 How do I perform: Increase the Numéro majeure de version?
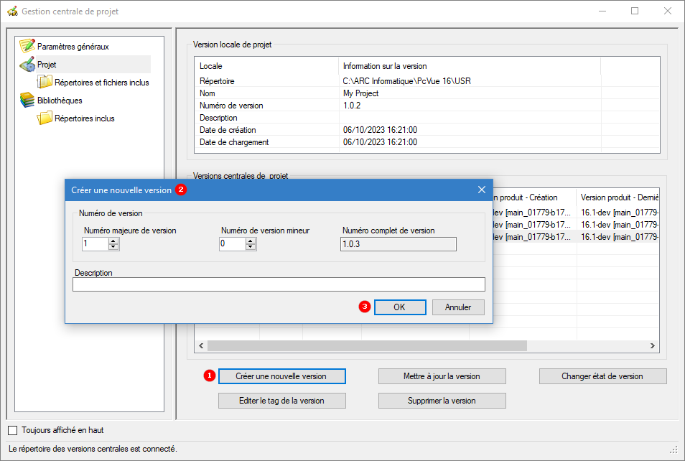click(x=113, y=241)
